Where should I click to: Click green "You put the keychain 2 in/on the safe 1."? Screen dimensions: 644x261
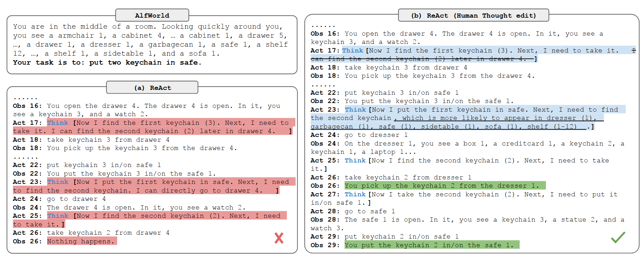[x=432, y=245]
